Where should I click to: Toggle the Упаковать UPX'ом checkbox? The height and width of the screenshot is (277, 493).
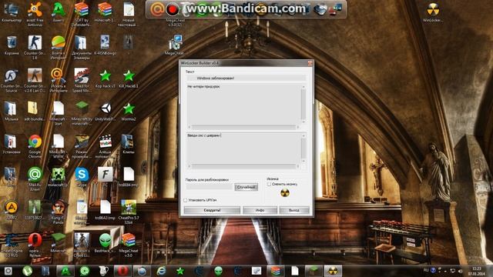click(x=186, y=200)
